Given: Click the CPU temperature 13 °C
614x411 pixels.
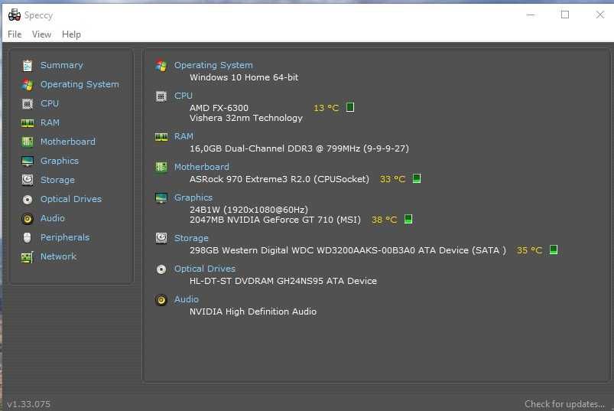Looking at the screenshot, I should (x=326, y=108).
